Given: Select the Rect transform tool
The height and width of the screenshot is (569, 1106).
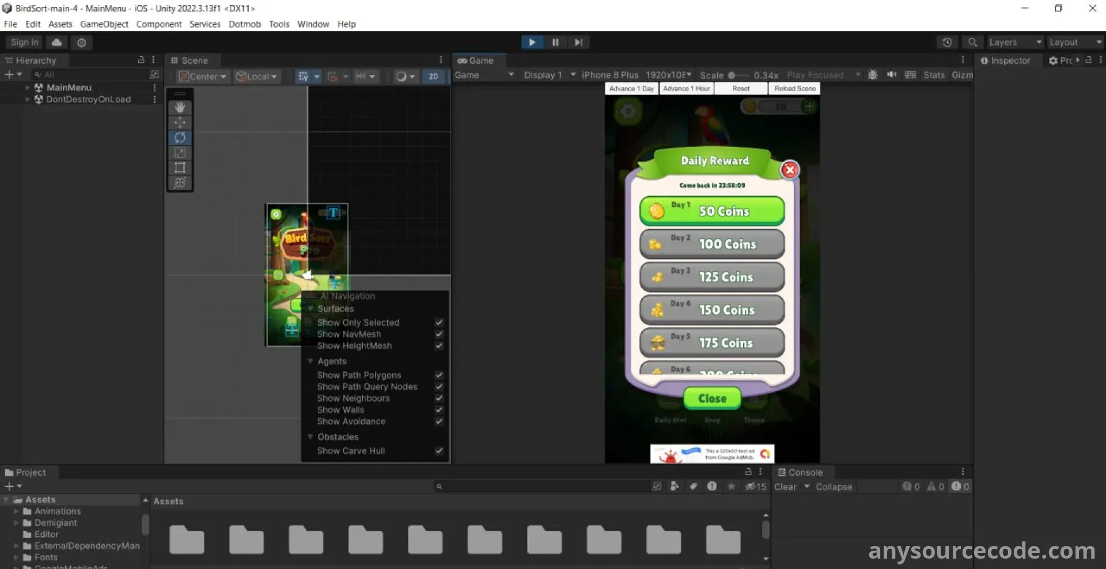Looking at the screenshot, I should pyautogui.click(x=180, y=167).
